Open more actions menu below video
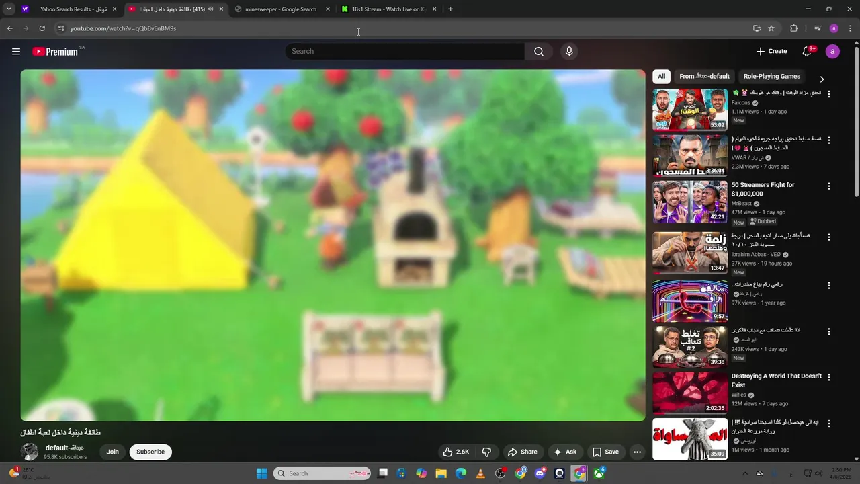860x484 pixels. [x=637, y=452]
